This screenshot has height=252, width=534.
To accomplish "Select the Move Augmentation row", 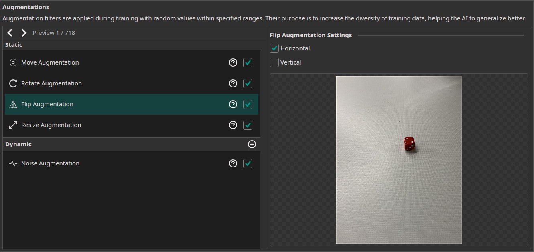I will [120, 62].
